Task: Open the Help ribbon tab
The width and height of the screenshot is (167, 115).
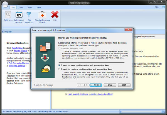Action: point(38,8)
